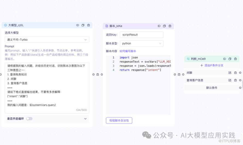Click the 大模型_cj0L node type icon
Image resolution: width=243 pixels, height=145 pixels.
pyautogui.click(x=5, y=25)
